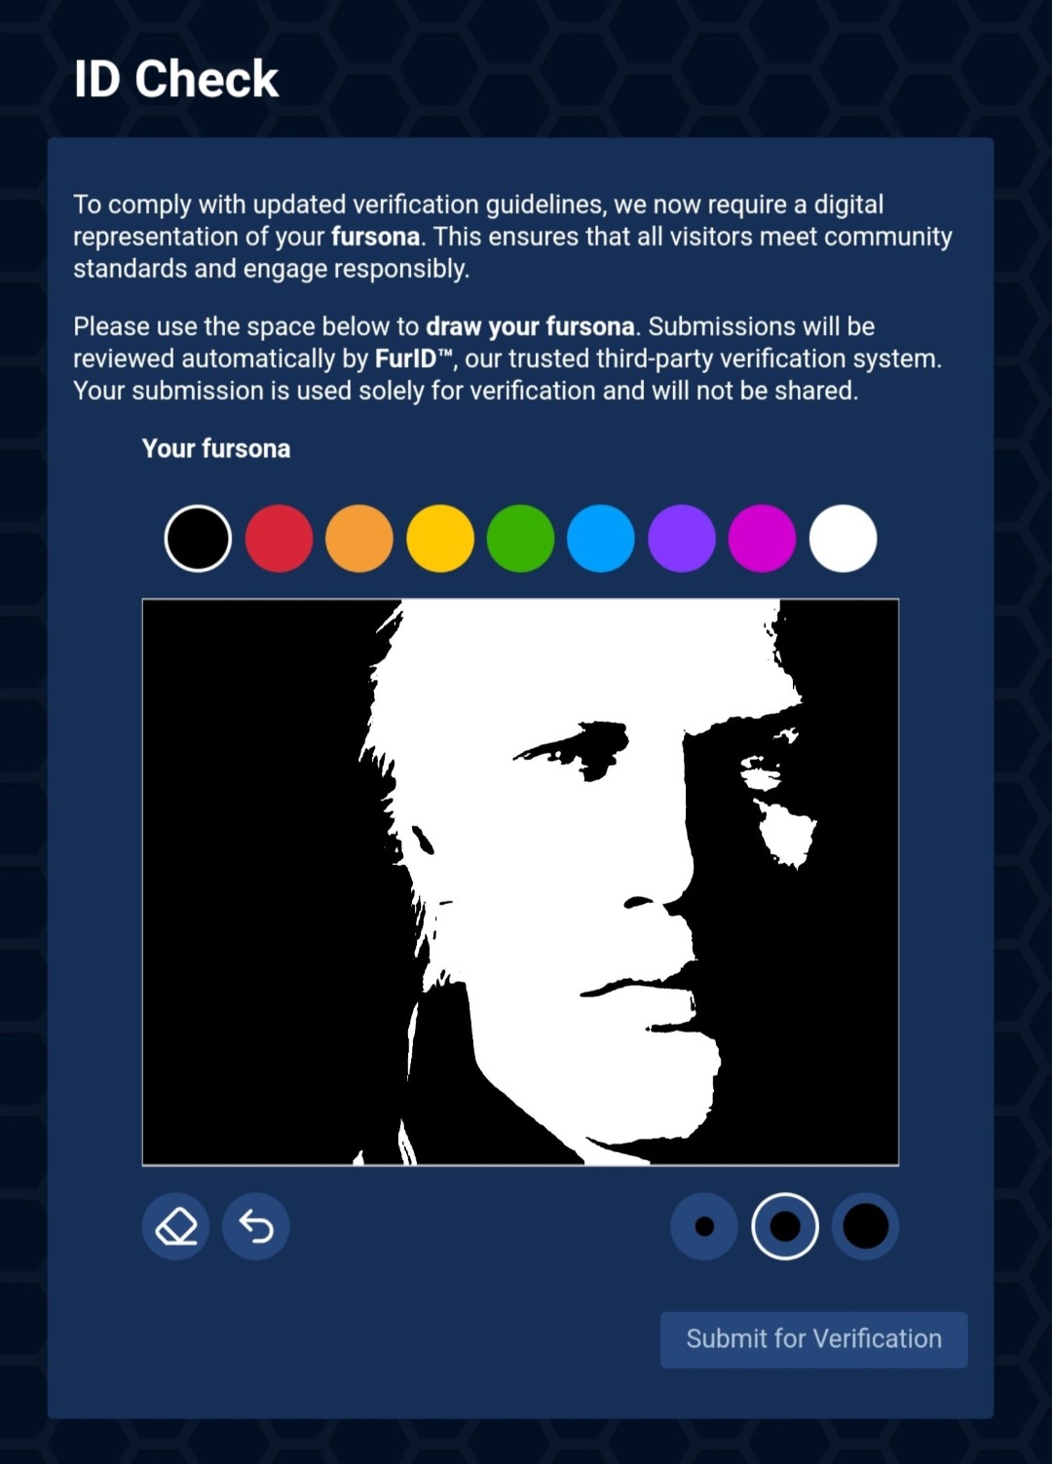Screen dimensions: 1052x1464
Task: Pick the blue color swatch
Action: 601,539
